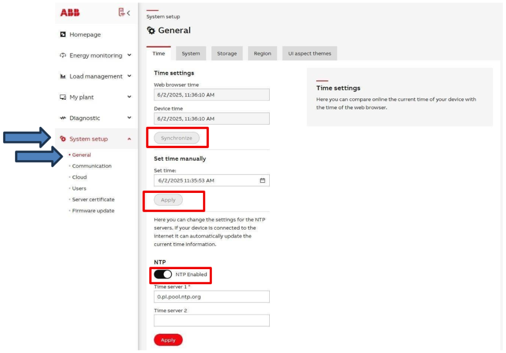Collapse the System setup chevron
Screen dimensions: 506x353
point(130,139)
